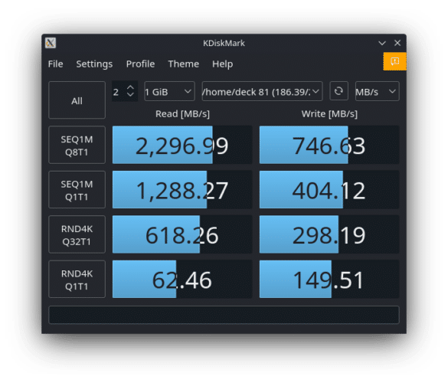This screenshot has height=383, width=448.
Task: Run all benchmarks with the All button
Action: pyautogui.click(x=77, y=100)
